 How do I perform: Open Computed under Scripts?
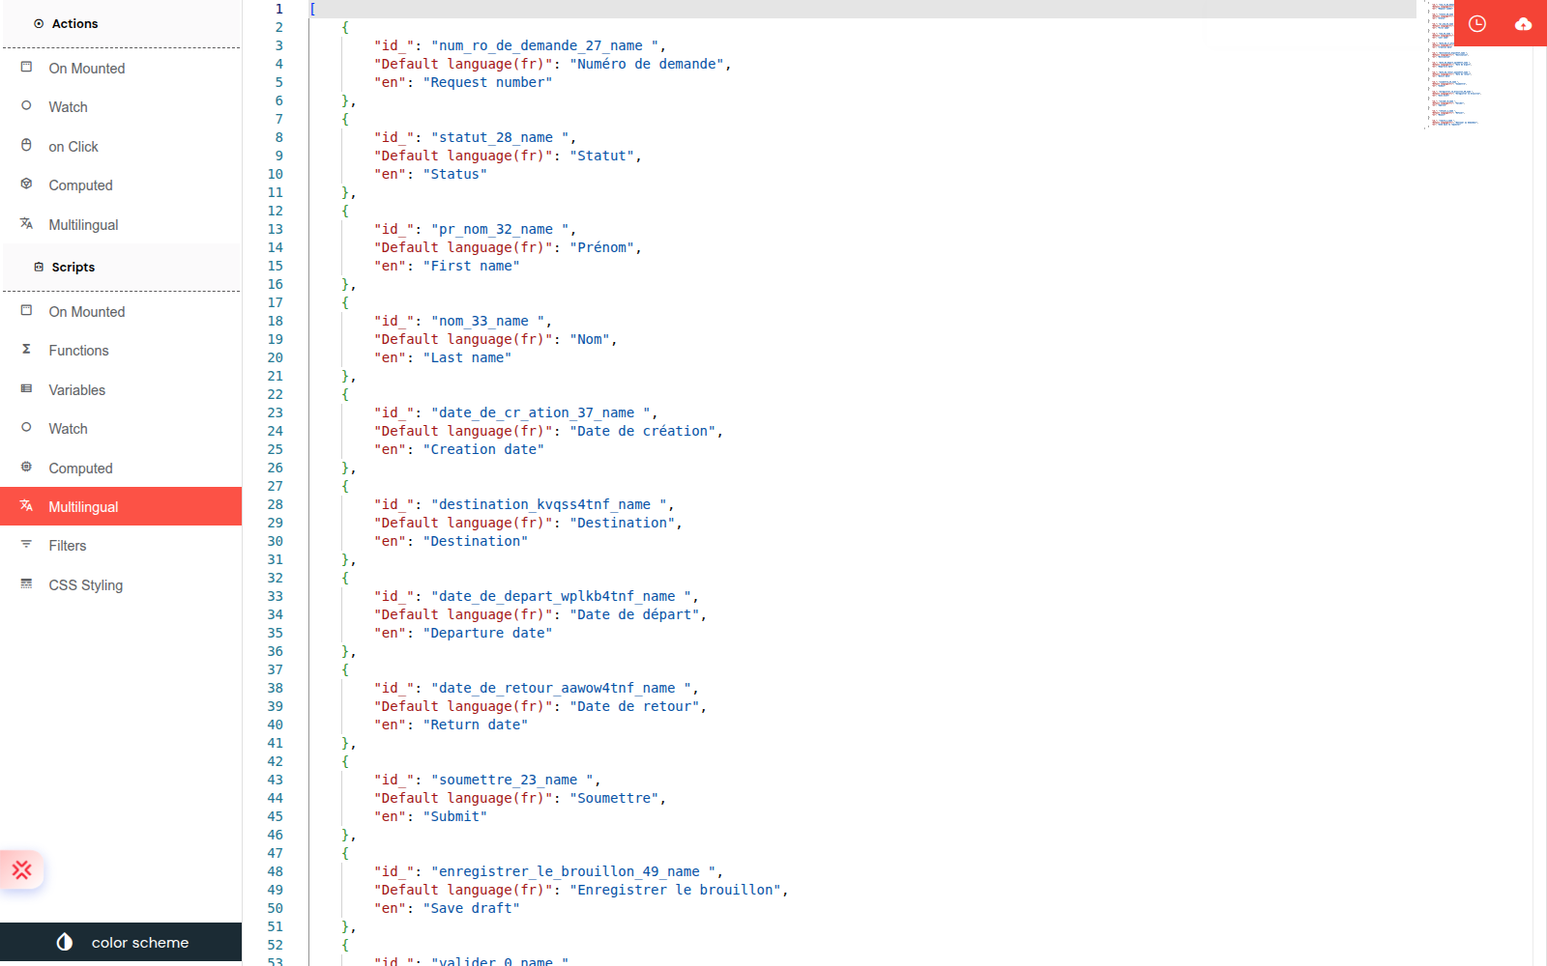tap(121, 469)
